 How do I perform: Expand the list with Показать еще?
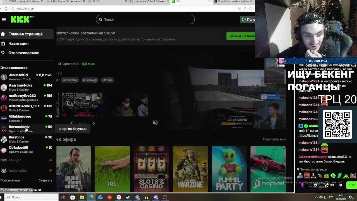click(x=10, y=180)
